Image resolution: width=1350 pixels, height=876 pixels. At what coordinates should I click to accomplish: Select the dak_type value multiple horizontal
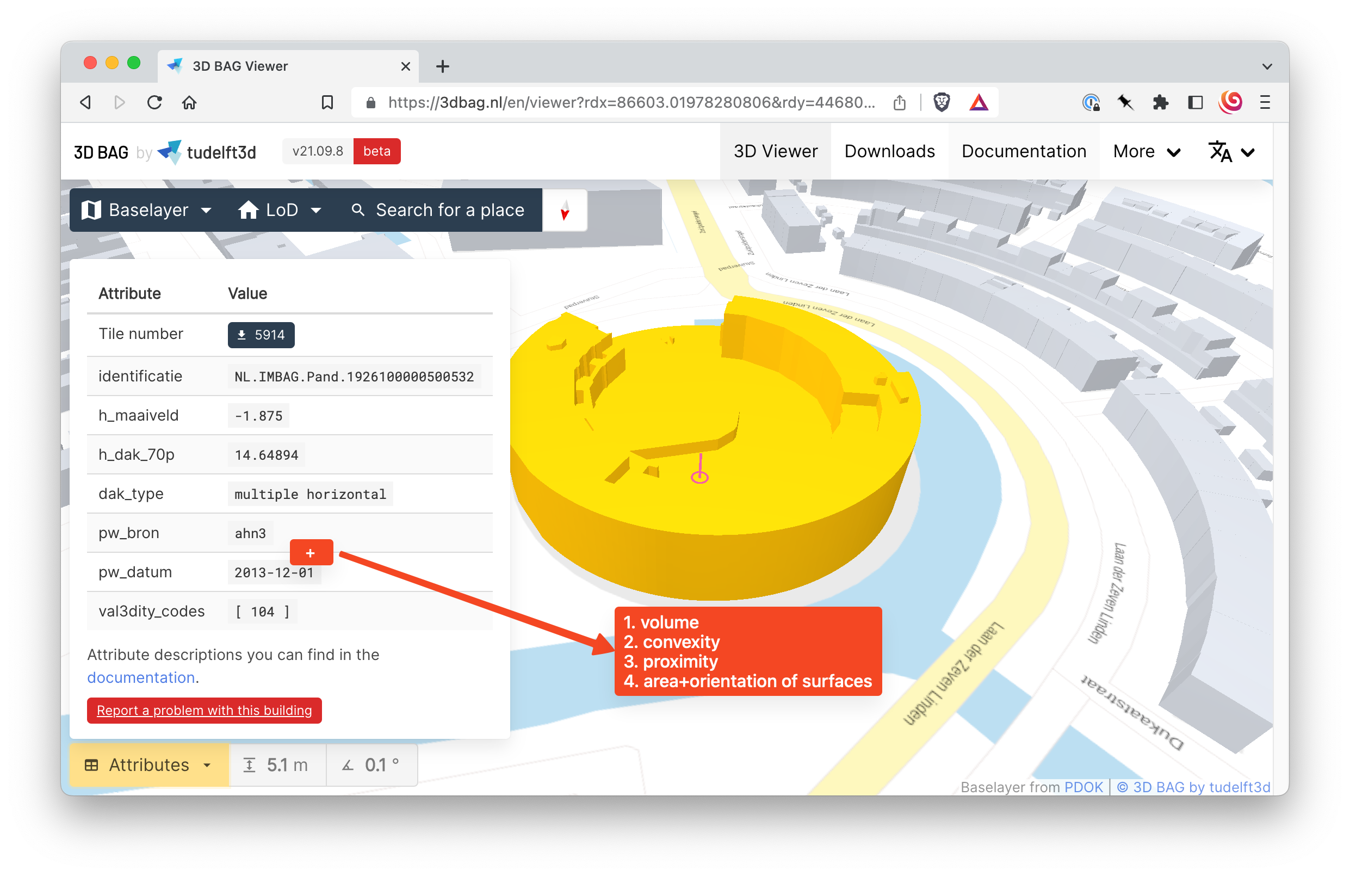310,494
